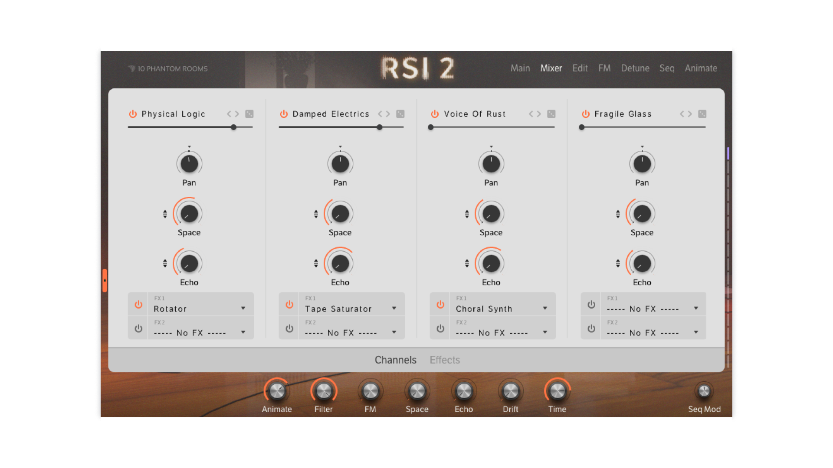Switch to the Effects tab
833x468 pixels.
444,360
